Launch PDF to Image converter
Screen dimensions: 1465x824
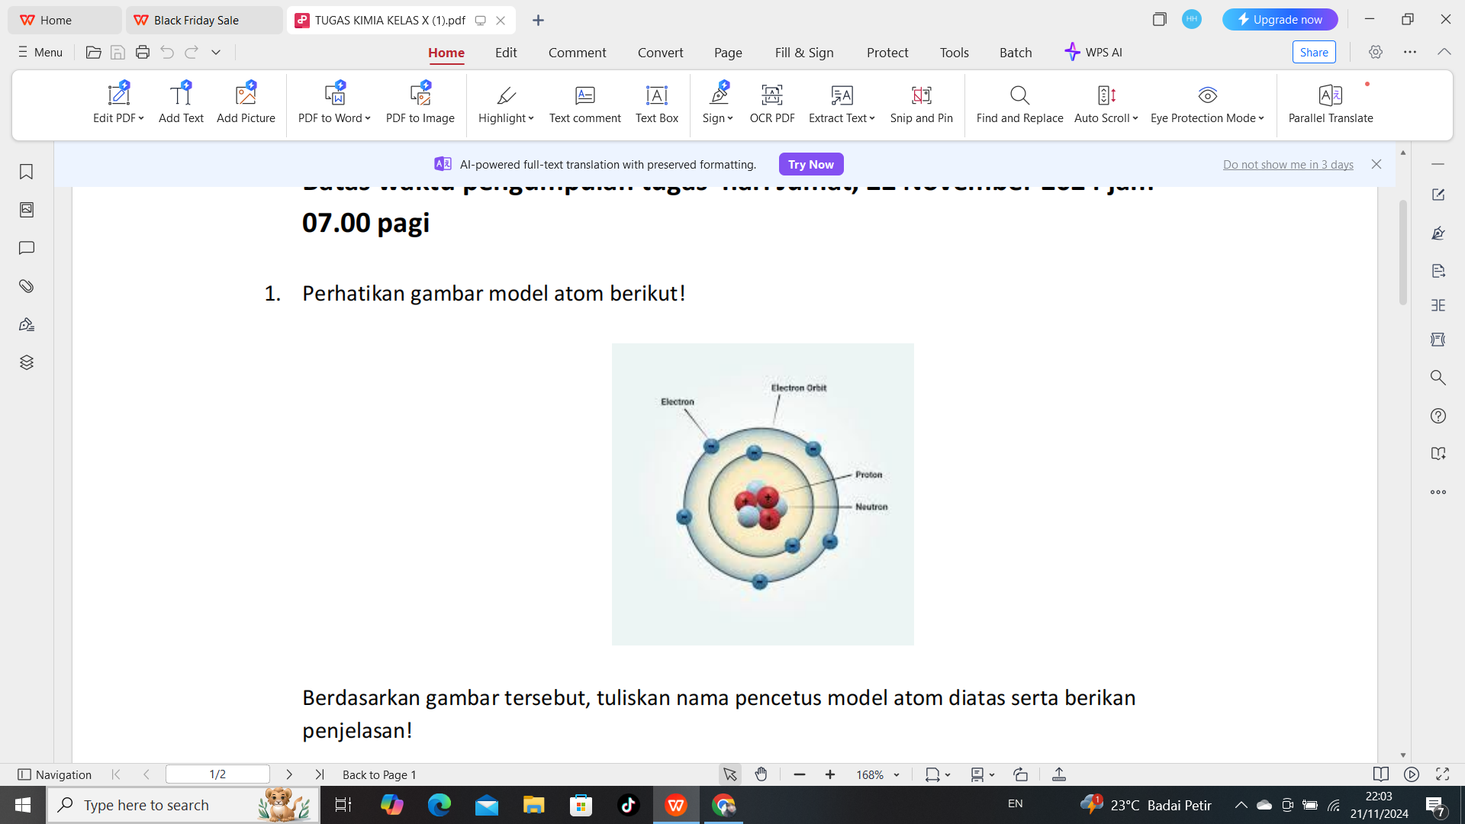420,103
